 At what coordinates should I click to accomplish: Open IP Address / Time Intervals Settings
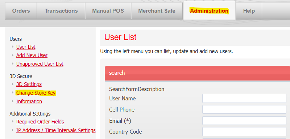[x=56, y=130]
